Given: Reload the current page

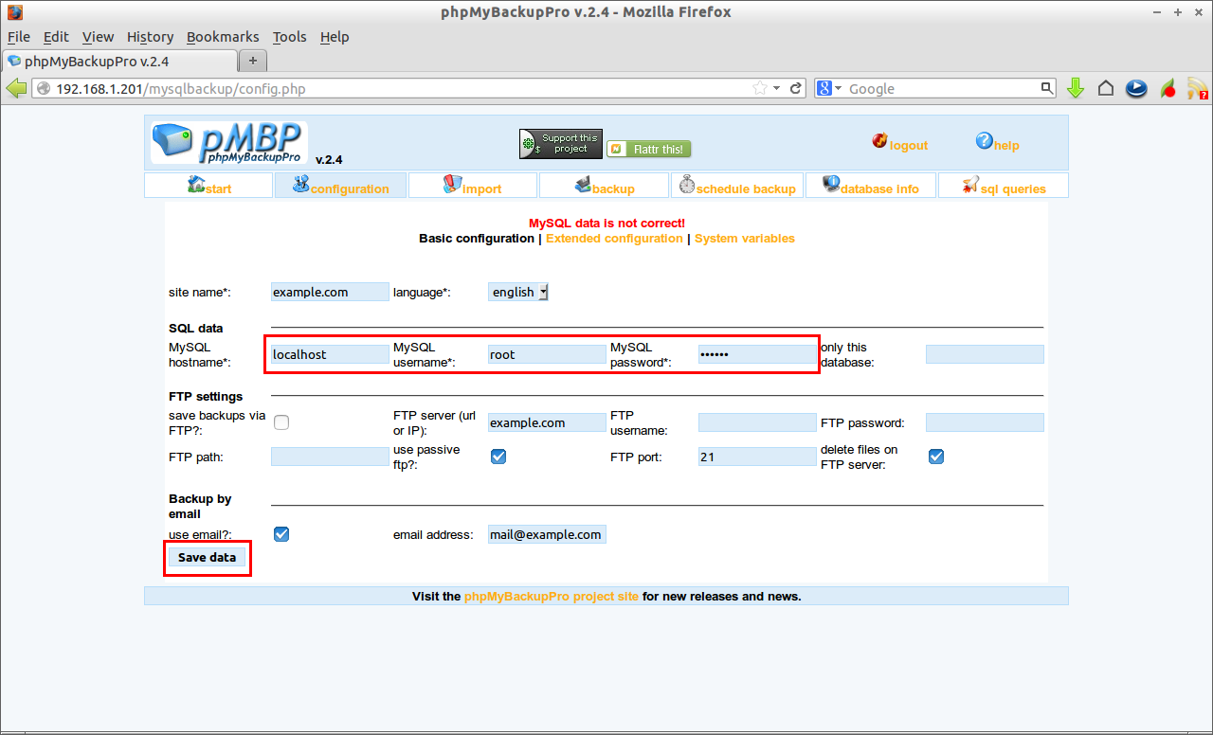Looking at the screenshot, I should (x=796, y=88).
